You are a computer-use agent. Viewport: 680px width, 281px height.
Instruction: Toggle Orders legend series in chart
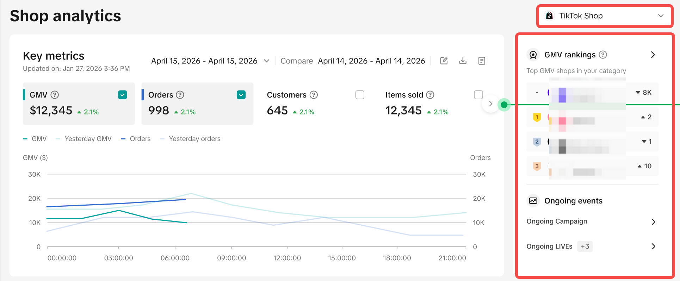(x=136, y=139)
